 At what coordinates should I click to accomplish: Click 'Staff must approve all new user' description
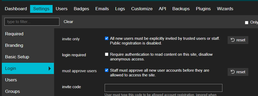click(x=160, y=73)
